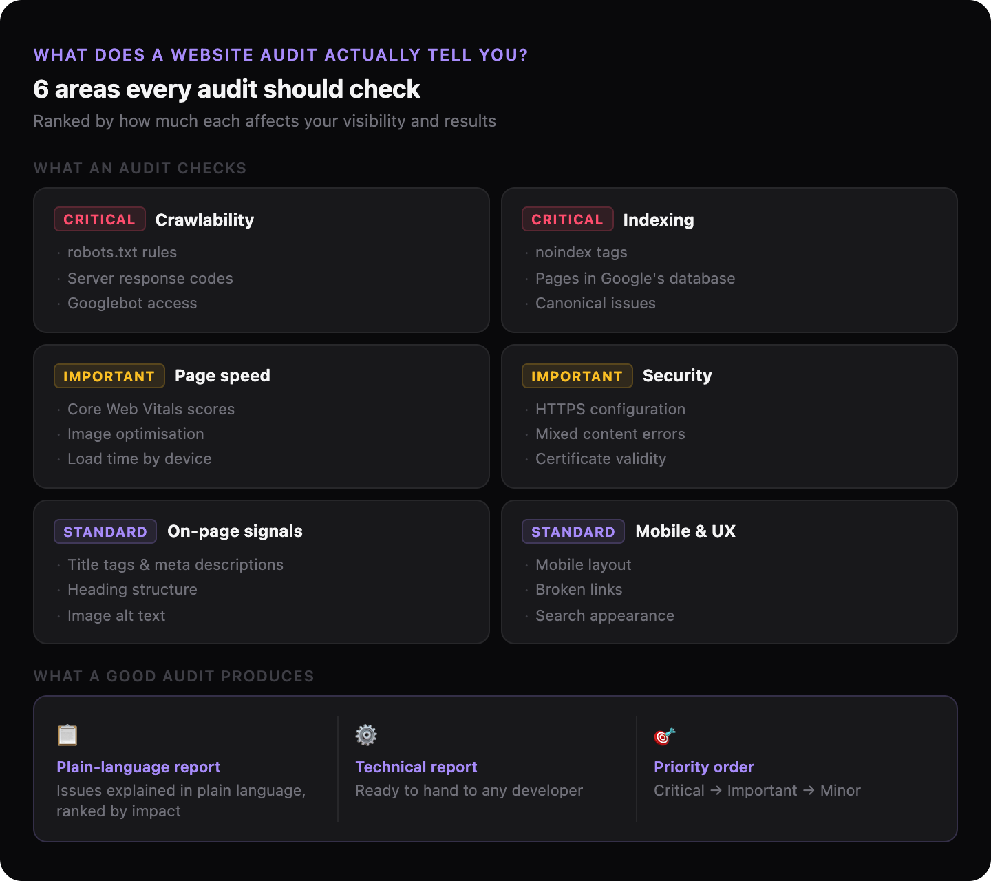Select the Crawlability card title
Viewport: 991px width, 881px height.
click(x=204, y=220)
